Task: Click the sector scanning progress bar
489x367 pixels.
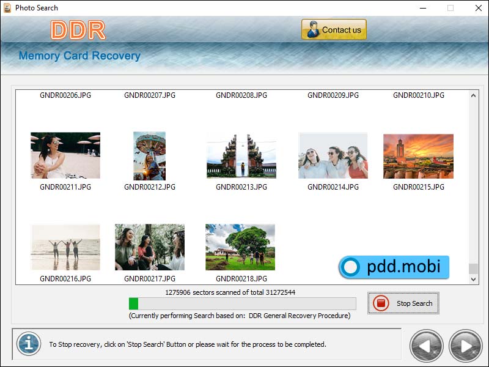Action: tap(242, 302)
